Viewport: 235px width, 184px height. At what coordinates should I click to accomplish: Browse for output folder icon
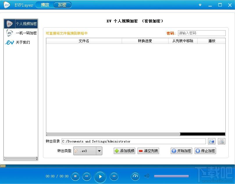[212, 142]
